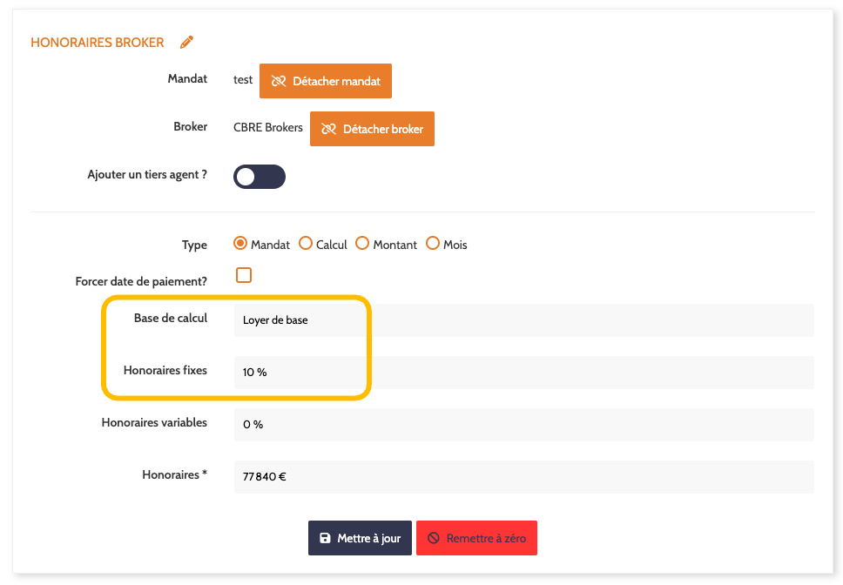Open the Base de calcul field

pyautogui.click(x=523, y=319)
